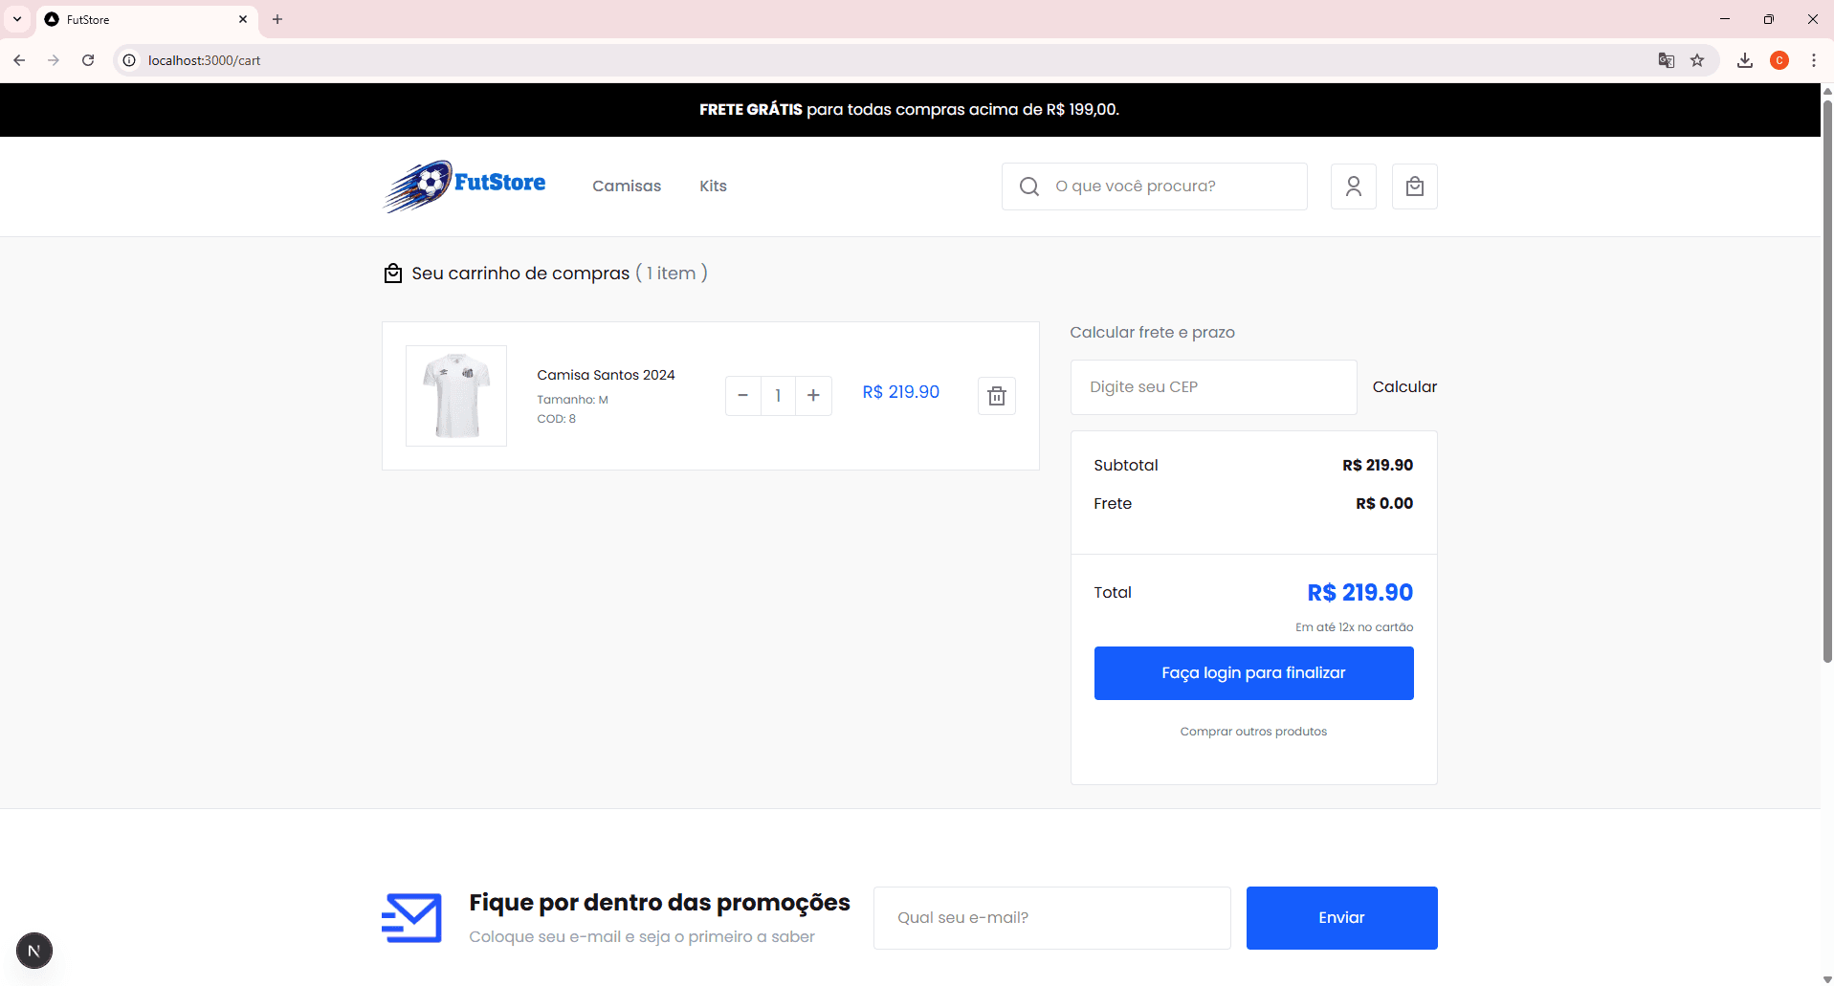Click the Comprar outros produtos link
The image size is (1834, 986).
[x=1253, y=731]
